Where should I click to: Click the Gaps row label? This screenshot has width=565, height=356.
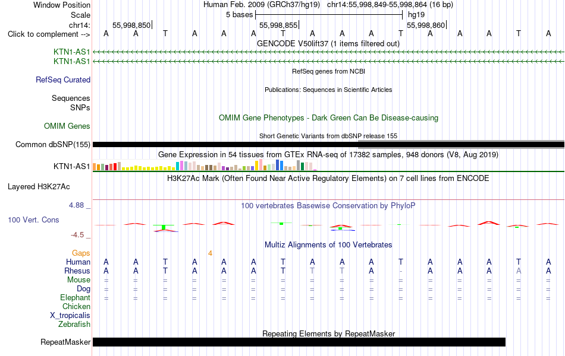point(81,253)
